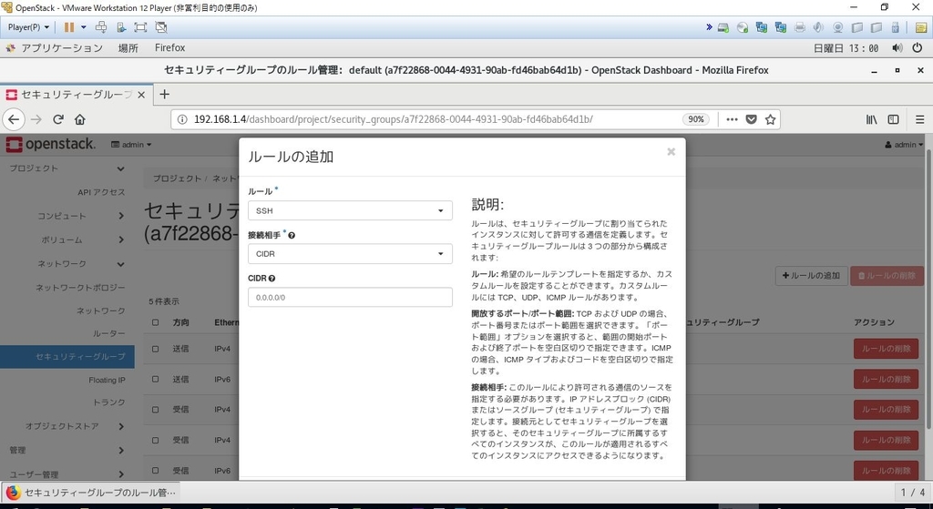Click the Firefox home icon
This screenshot has width=933, height=509.
[80, 119]
